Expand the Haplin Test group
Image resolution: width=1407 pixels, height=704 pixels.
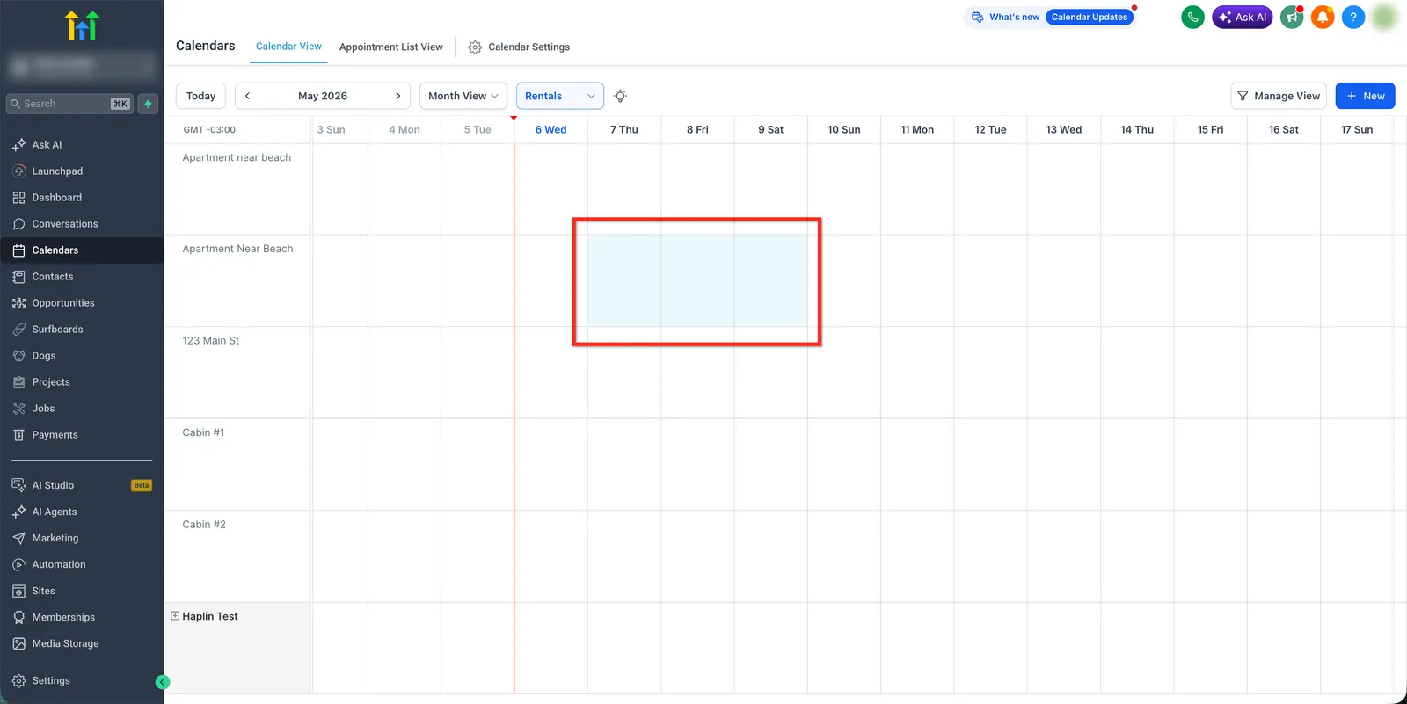click(x=175, y=616)
